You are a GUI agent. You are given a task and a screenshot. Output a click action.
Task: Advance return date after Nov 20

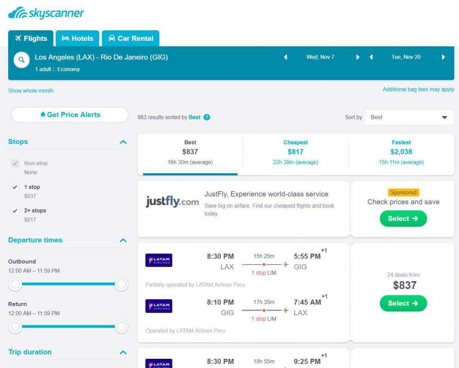(x=443, y=57)
